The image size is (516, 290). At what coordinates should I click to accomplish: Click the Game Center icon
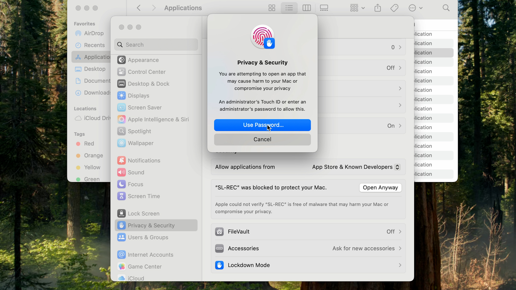point(121,267)
